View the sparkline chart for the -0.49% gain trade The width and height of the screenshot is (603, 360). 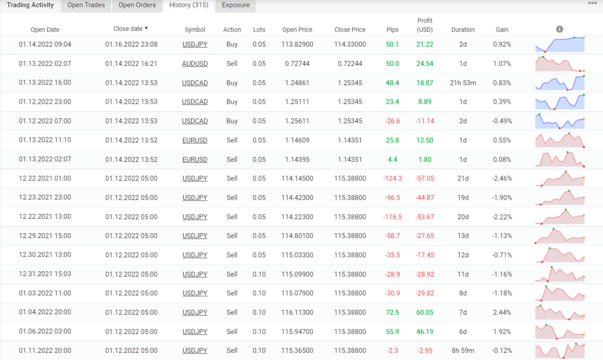click(x=560, y=121)
